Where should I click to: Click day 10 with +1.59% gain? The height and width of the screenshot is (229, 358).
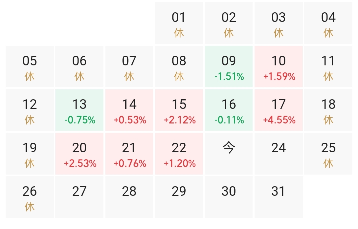point(278,67)
